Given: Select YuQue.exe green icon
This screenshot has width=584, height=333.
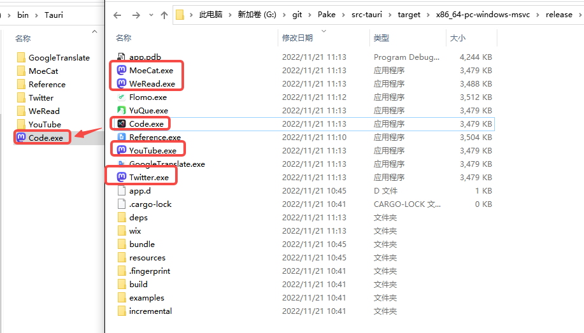Looking at the screenshot, I should (122, 110).
